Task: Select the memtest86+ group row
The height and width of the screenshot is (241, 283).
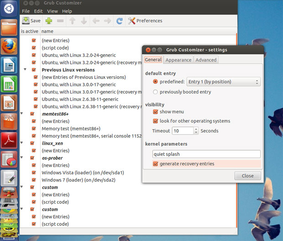Action: point(55,114)
